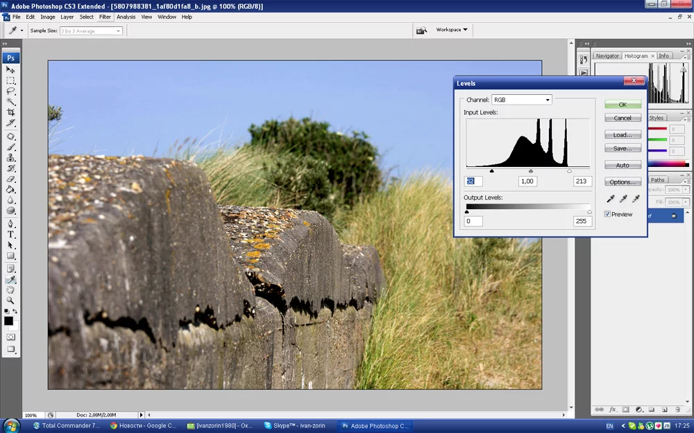
Task: Uncheck the Preview checkbox in Levels
Action: (608, 214)
